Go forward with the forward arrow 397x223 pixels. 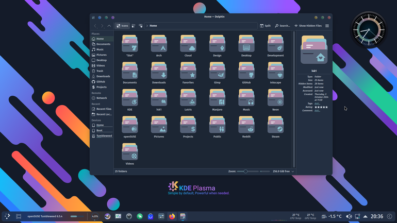tap(102, 26)
